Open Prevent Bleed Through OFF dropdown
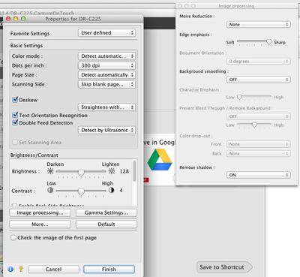 [259, 116]
